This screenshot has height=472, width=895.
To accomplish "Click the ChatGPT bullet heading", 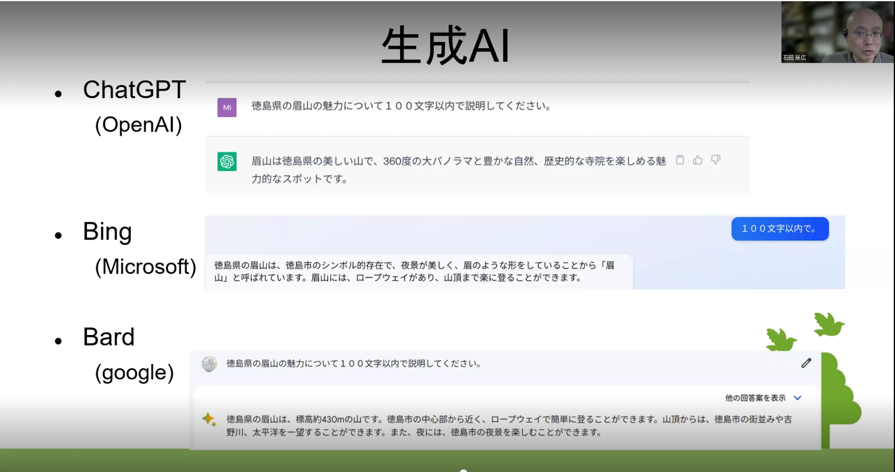I will point(134,90).
